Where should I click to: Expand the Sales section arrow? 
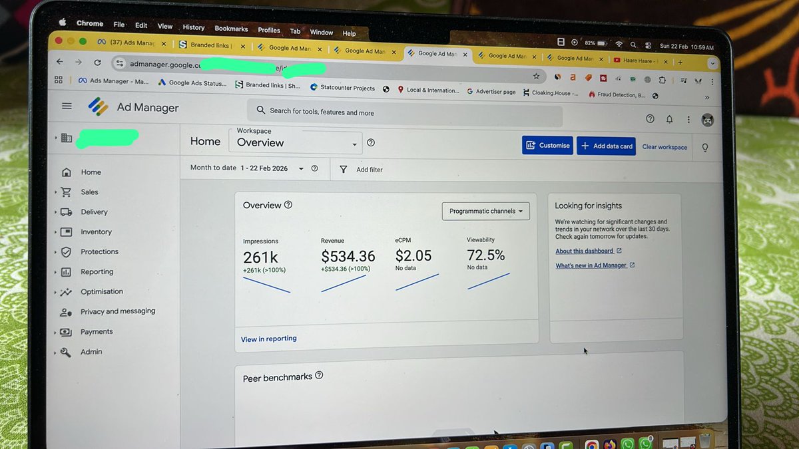click(x=55, y=192)
